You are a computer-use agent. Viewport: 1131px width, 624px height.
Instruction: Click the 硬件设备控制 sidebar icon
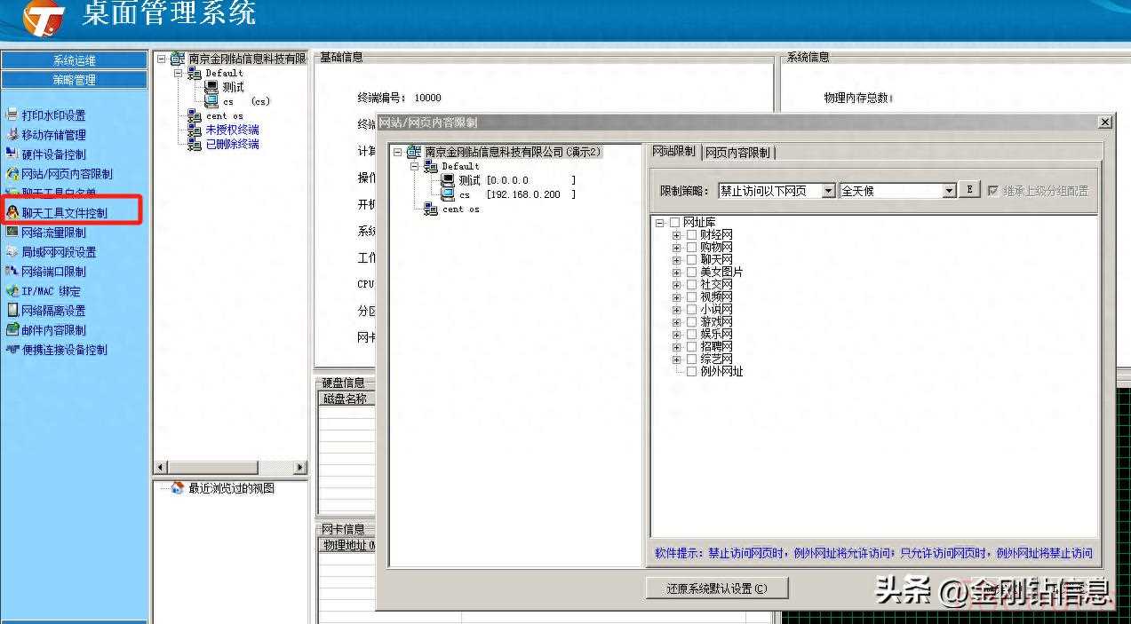coord(12,154)
